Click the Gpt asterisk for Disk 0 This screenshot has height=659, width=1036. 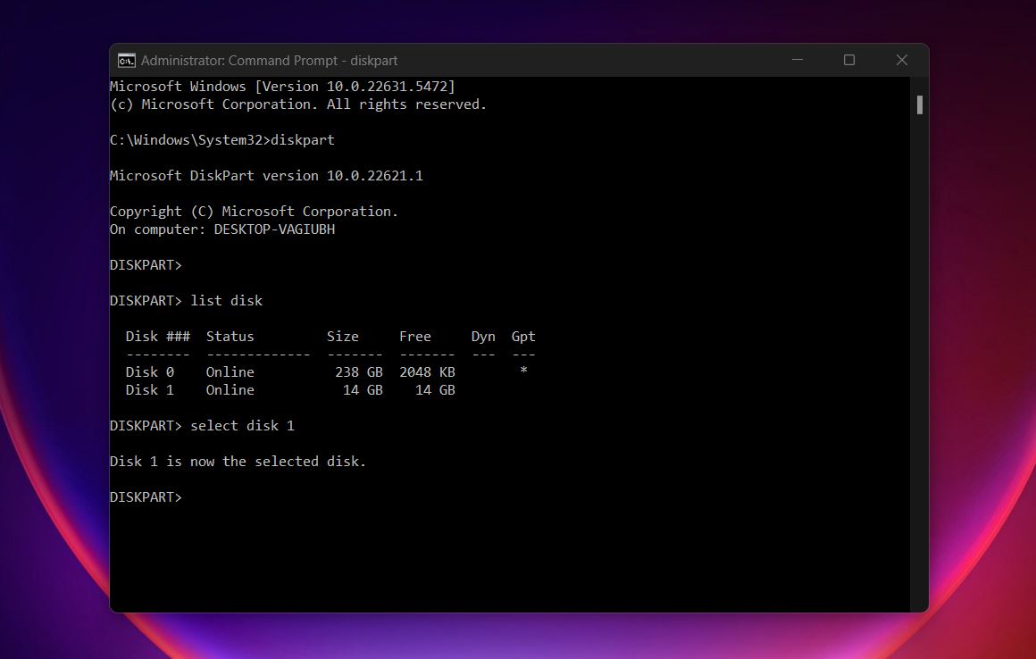pos(523,371)
